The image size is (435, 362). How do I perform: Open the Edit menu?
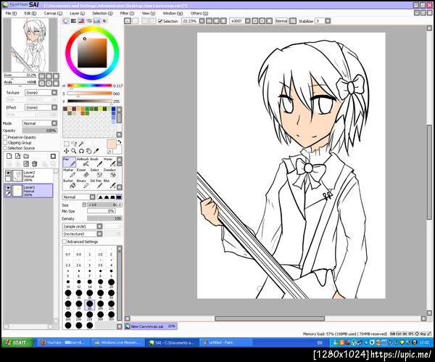pos(30,13)
